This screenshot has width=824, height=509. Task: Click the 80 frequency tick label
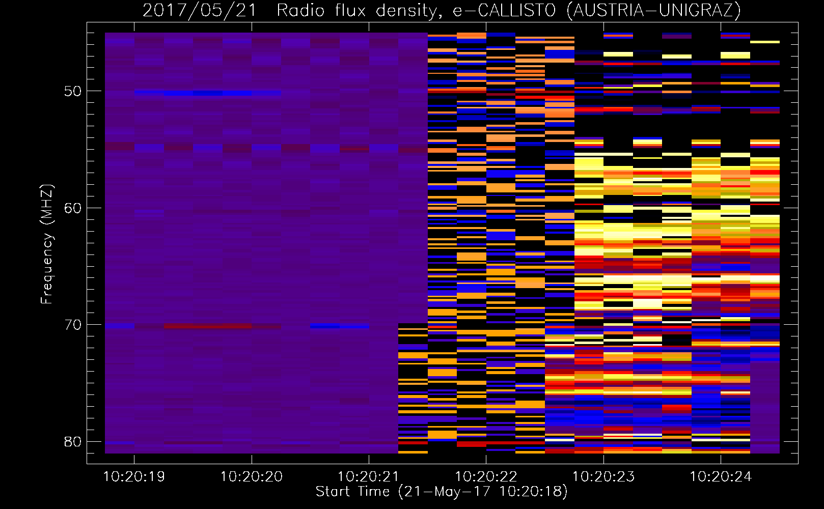point(73,442)
